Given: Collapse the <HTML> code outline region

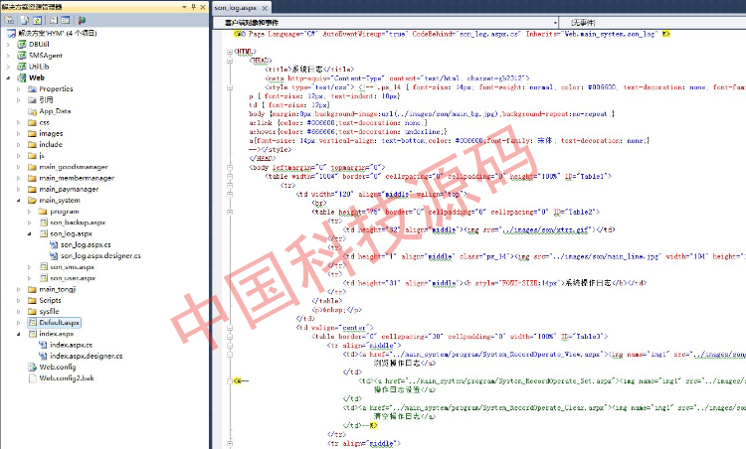Looking at the screenshot, I should pos(230,52).
